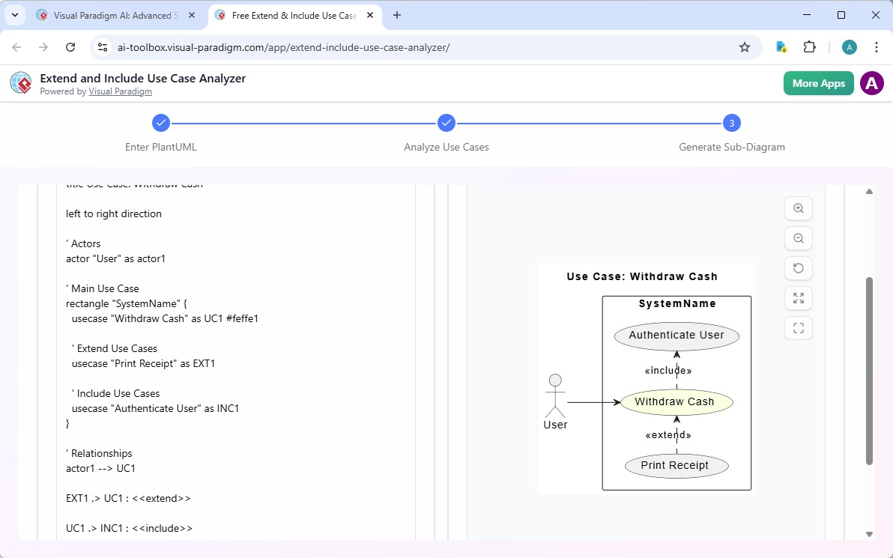The height and width of the screenshot is (558, 893).
Task: Open Google Translate from the address bar
Action: (781, 46)
